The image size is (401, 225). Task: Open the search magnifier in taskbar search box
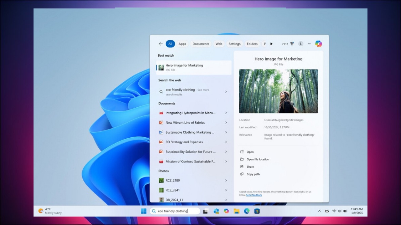pos(154,211)
